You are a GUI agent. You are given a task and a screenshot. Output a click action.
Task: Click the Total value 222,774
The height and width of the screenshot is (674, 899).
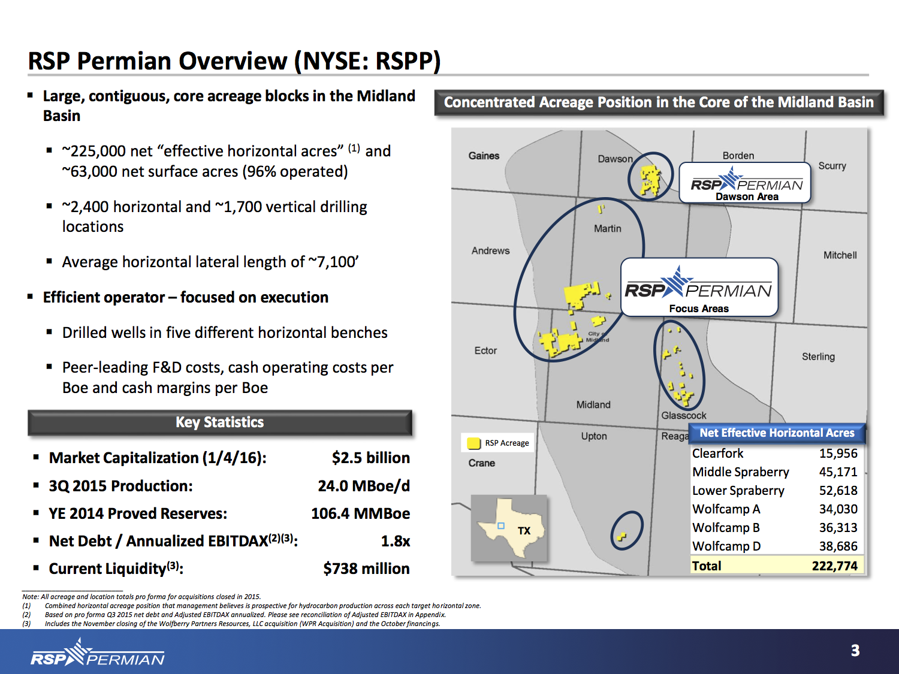pyautogui.click(x=835, y=566)
